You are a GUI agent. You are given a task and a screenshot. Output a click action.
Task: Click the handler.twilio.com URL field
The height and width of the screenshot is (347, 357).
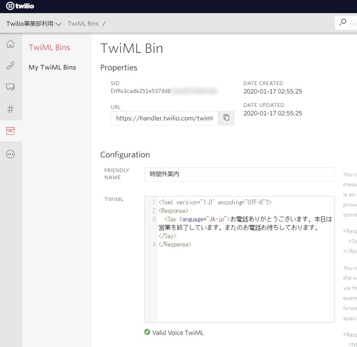tap(164, 118)
